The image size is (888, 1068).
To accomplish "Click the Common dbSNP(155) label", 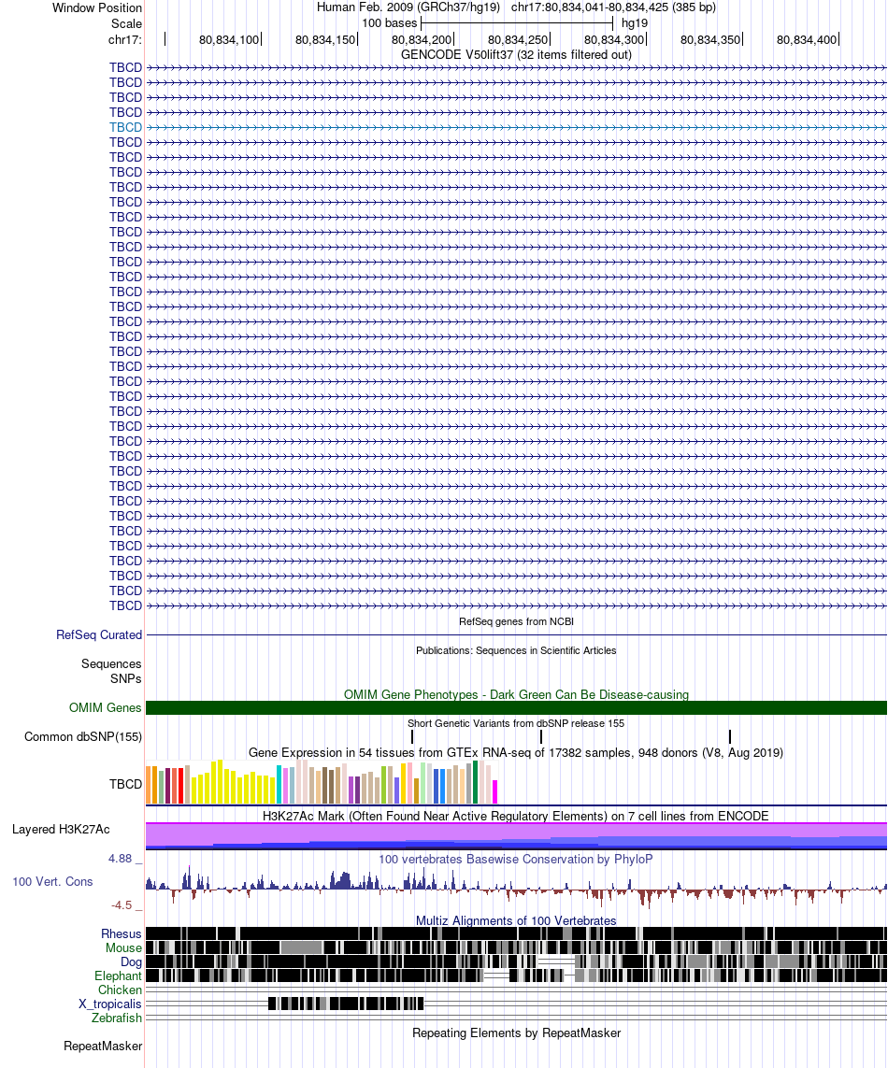I will [83, 737].
